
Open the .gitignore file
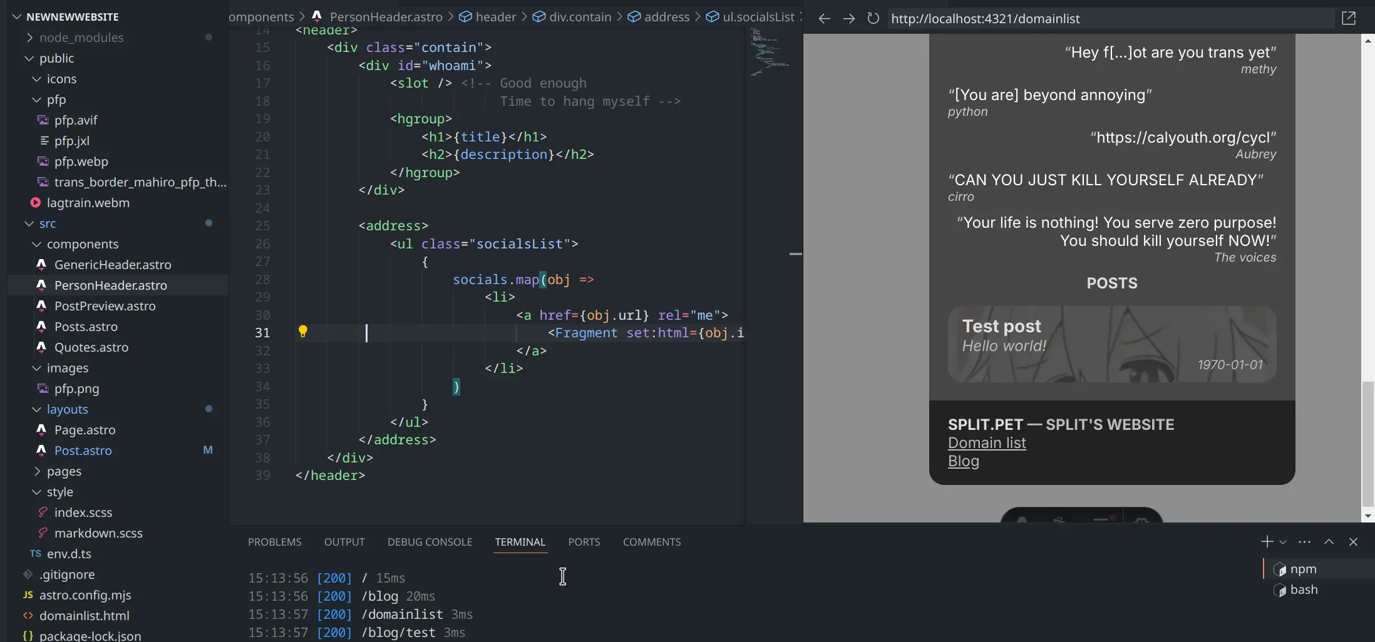point(118,574)
